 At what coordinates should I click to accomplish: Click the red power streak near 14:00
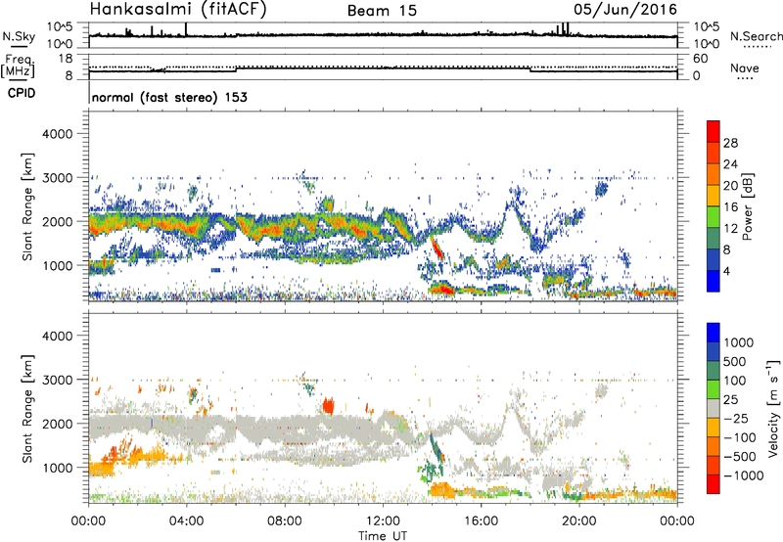pyautogui.click(x=437, y=248)
